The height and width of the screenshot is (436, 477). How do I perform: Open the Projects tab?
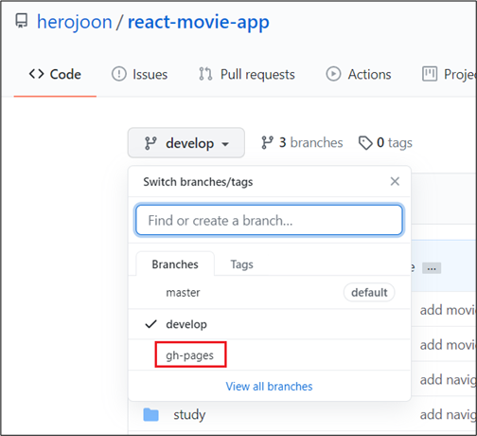(450, 75)
